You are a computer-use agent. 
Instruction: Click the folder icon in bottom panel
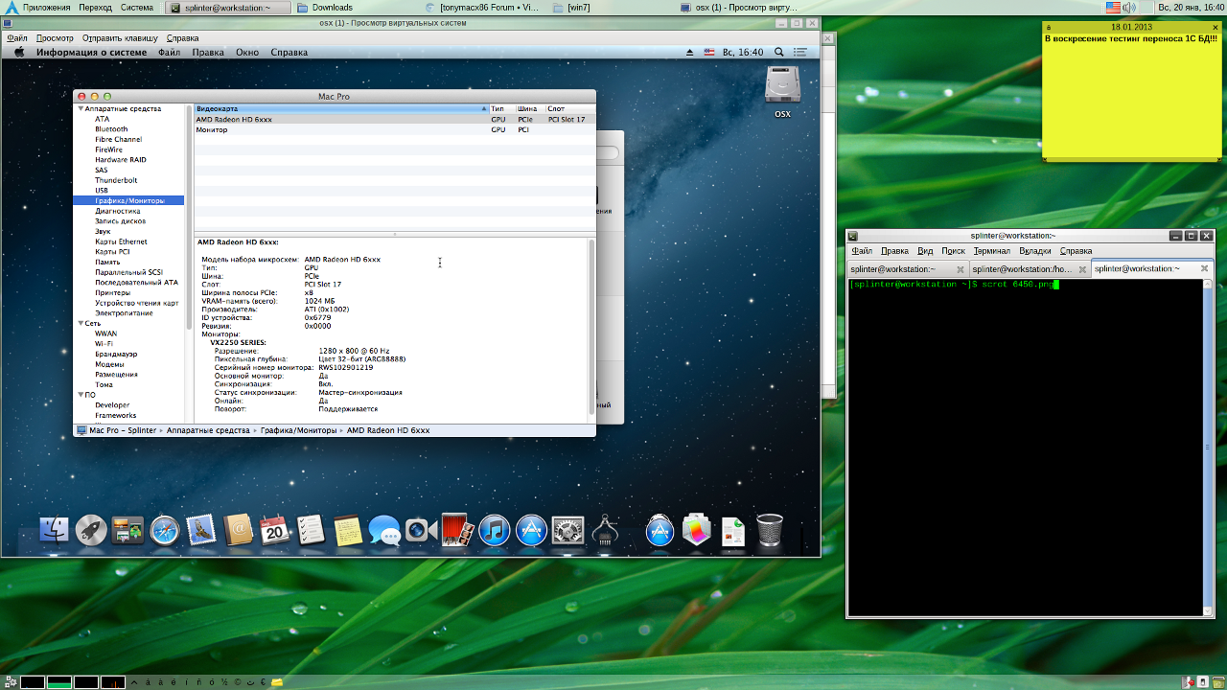277,682
